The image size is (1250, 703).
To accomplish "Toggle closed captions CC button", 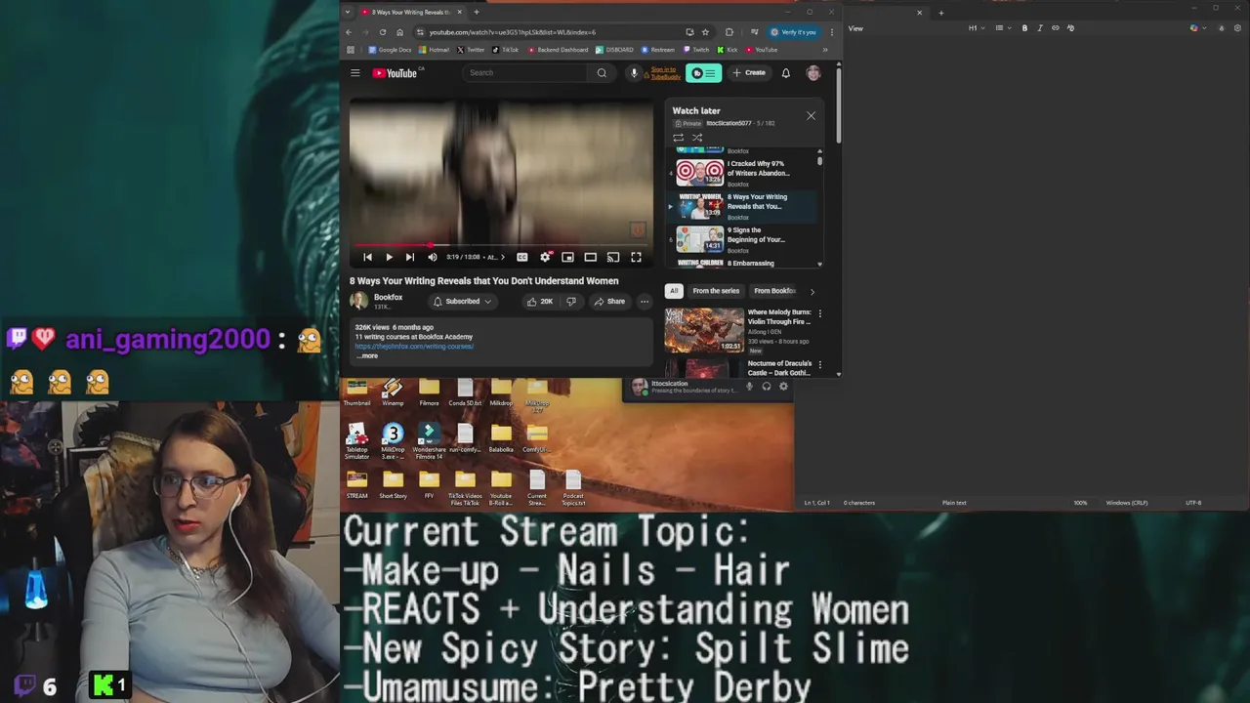I will click(522, 257).
